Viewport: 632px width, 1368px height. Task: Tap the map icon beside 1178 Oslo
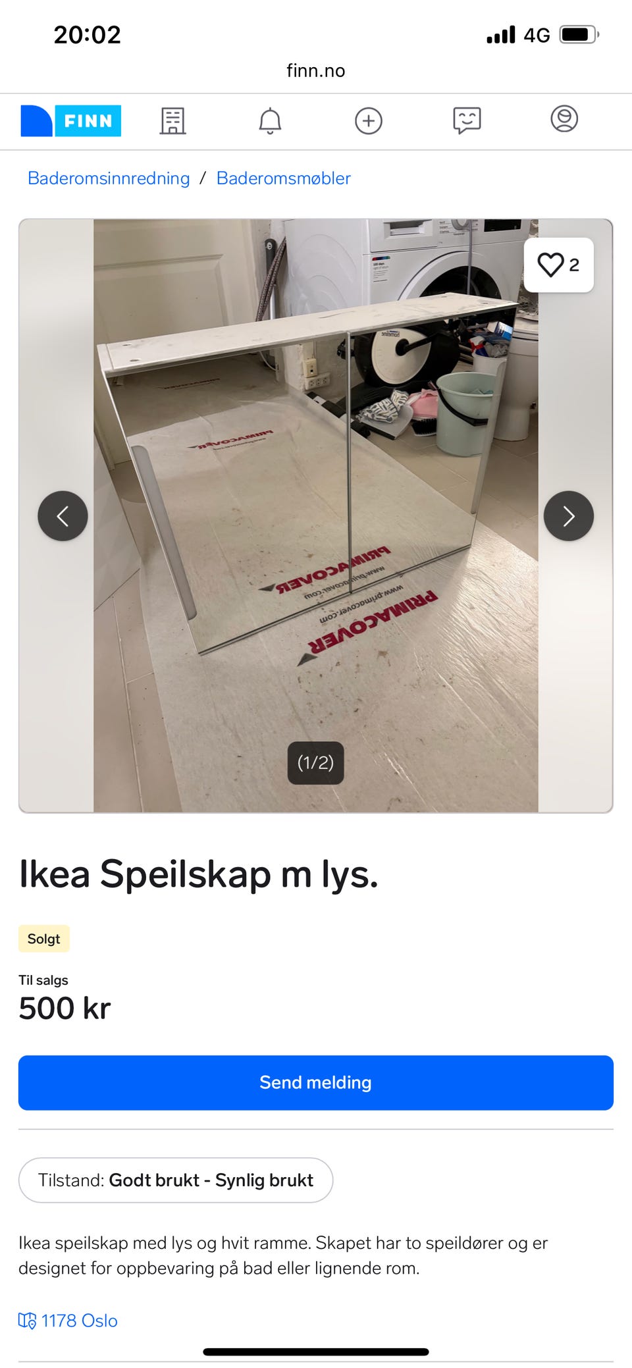[x=27, y=1321]
